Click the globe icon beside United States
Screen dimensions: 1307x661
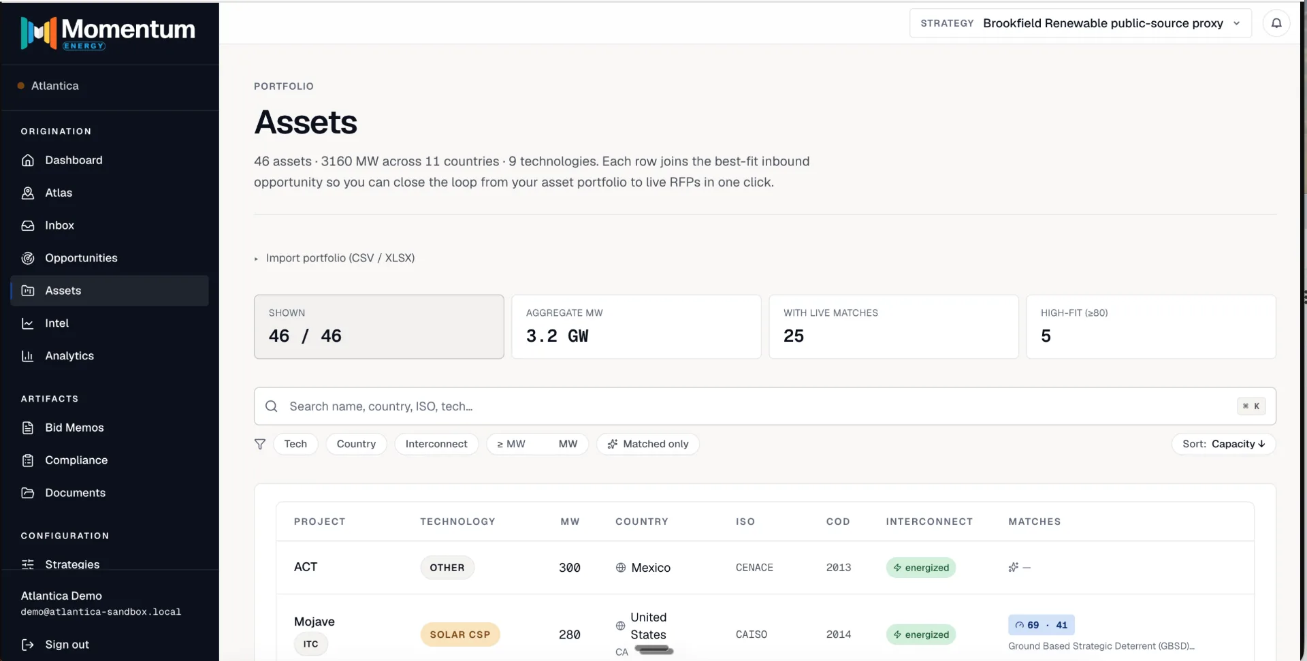coord(620,626)
